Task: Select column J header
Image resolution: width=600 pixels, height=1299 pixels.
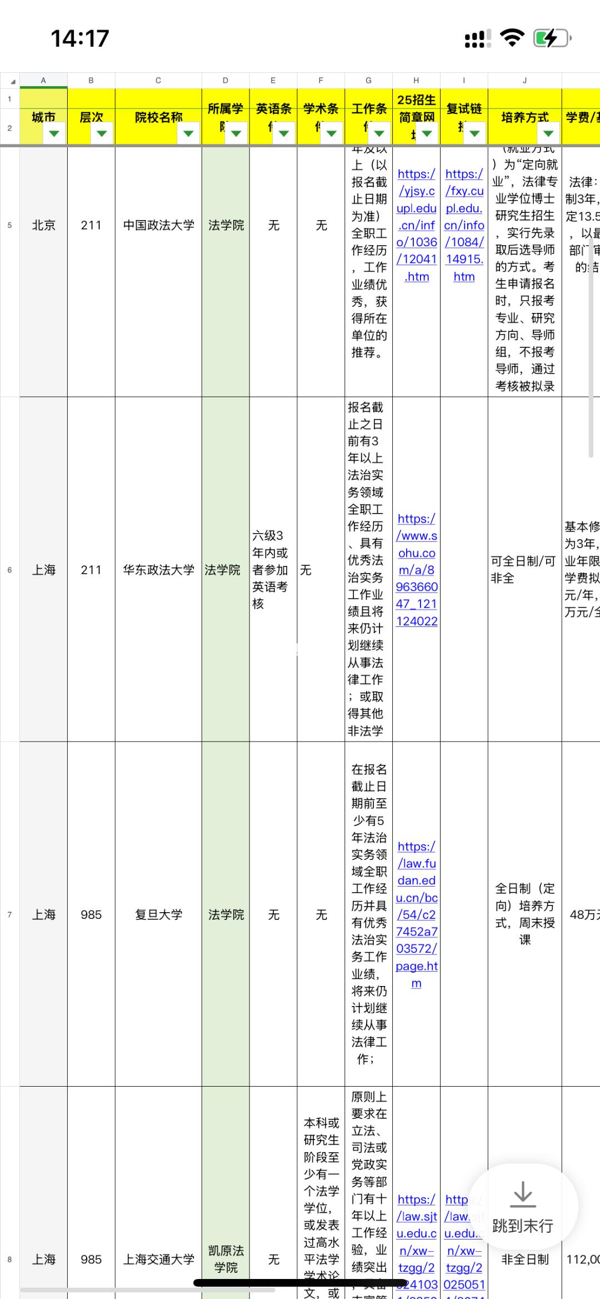Action: (x=525, y=81)
